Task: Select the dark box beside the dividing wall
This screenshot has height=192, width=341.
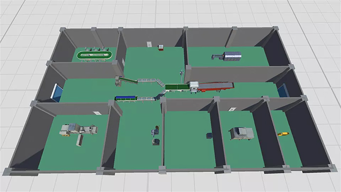Action: (x=209, y=135)
